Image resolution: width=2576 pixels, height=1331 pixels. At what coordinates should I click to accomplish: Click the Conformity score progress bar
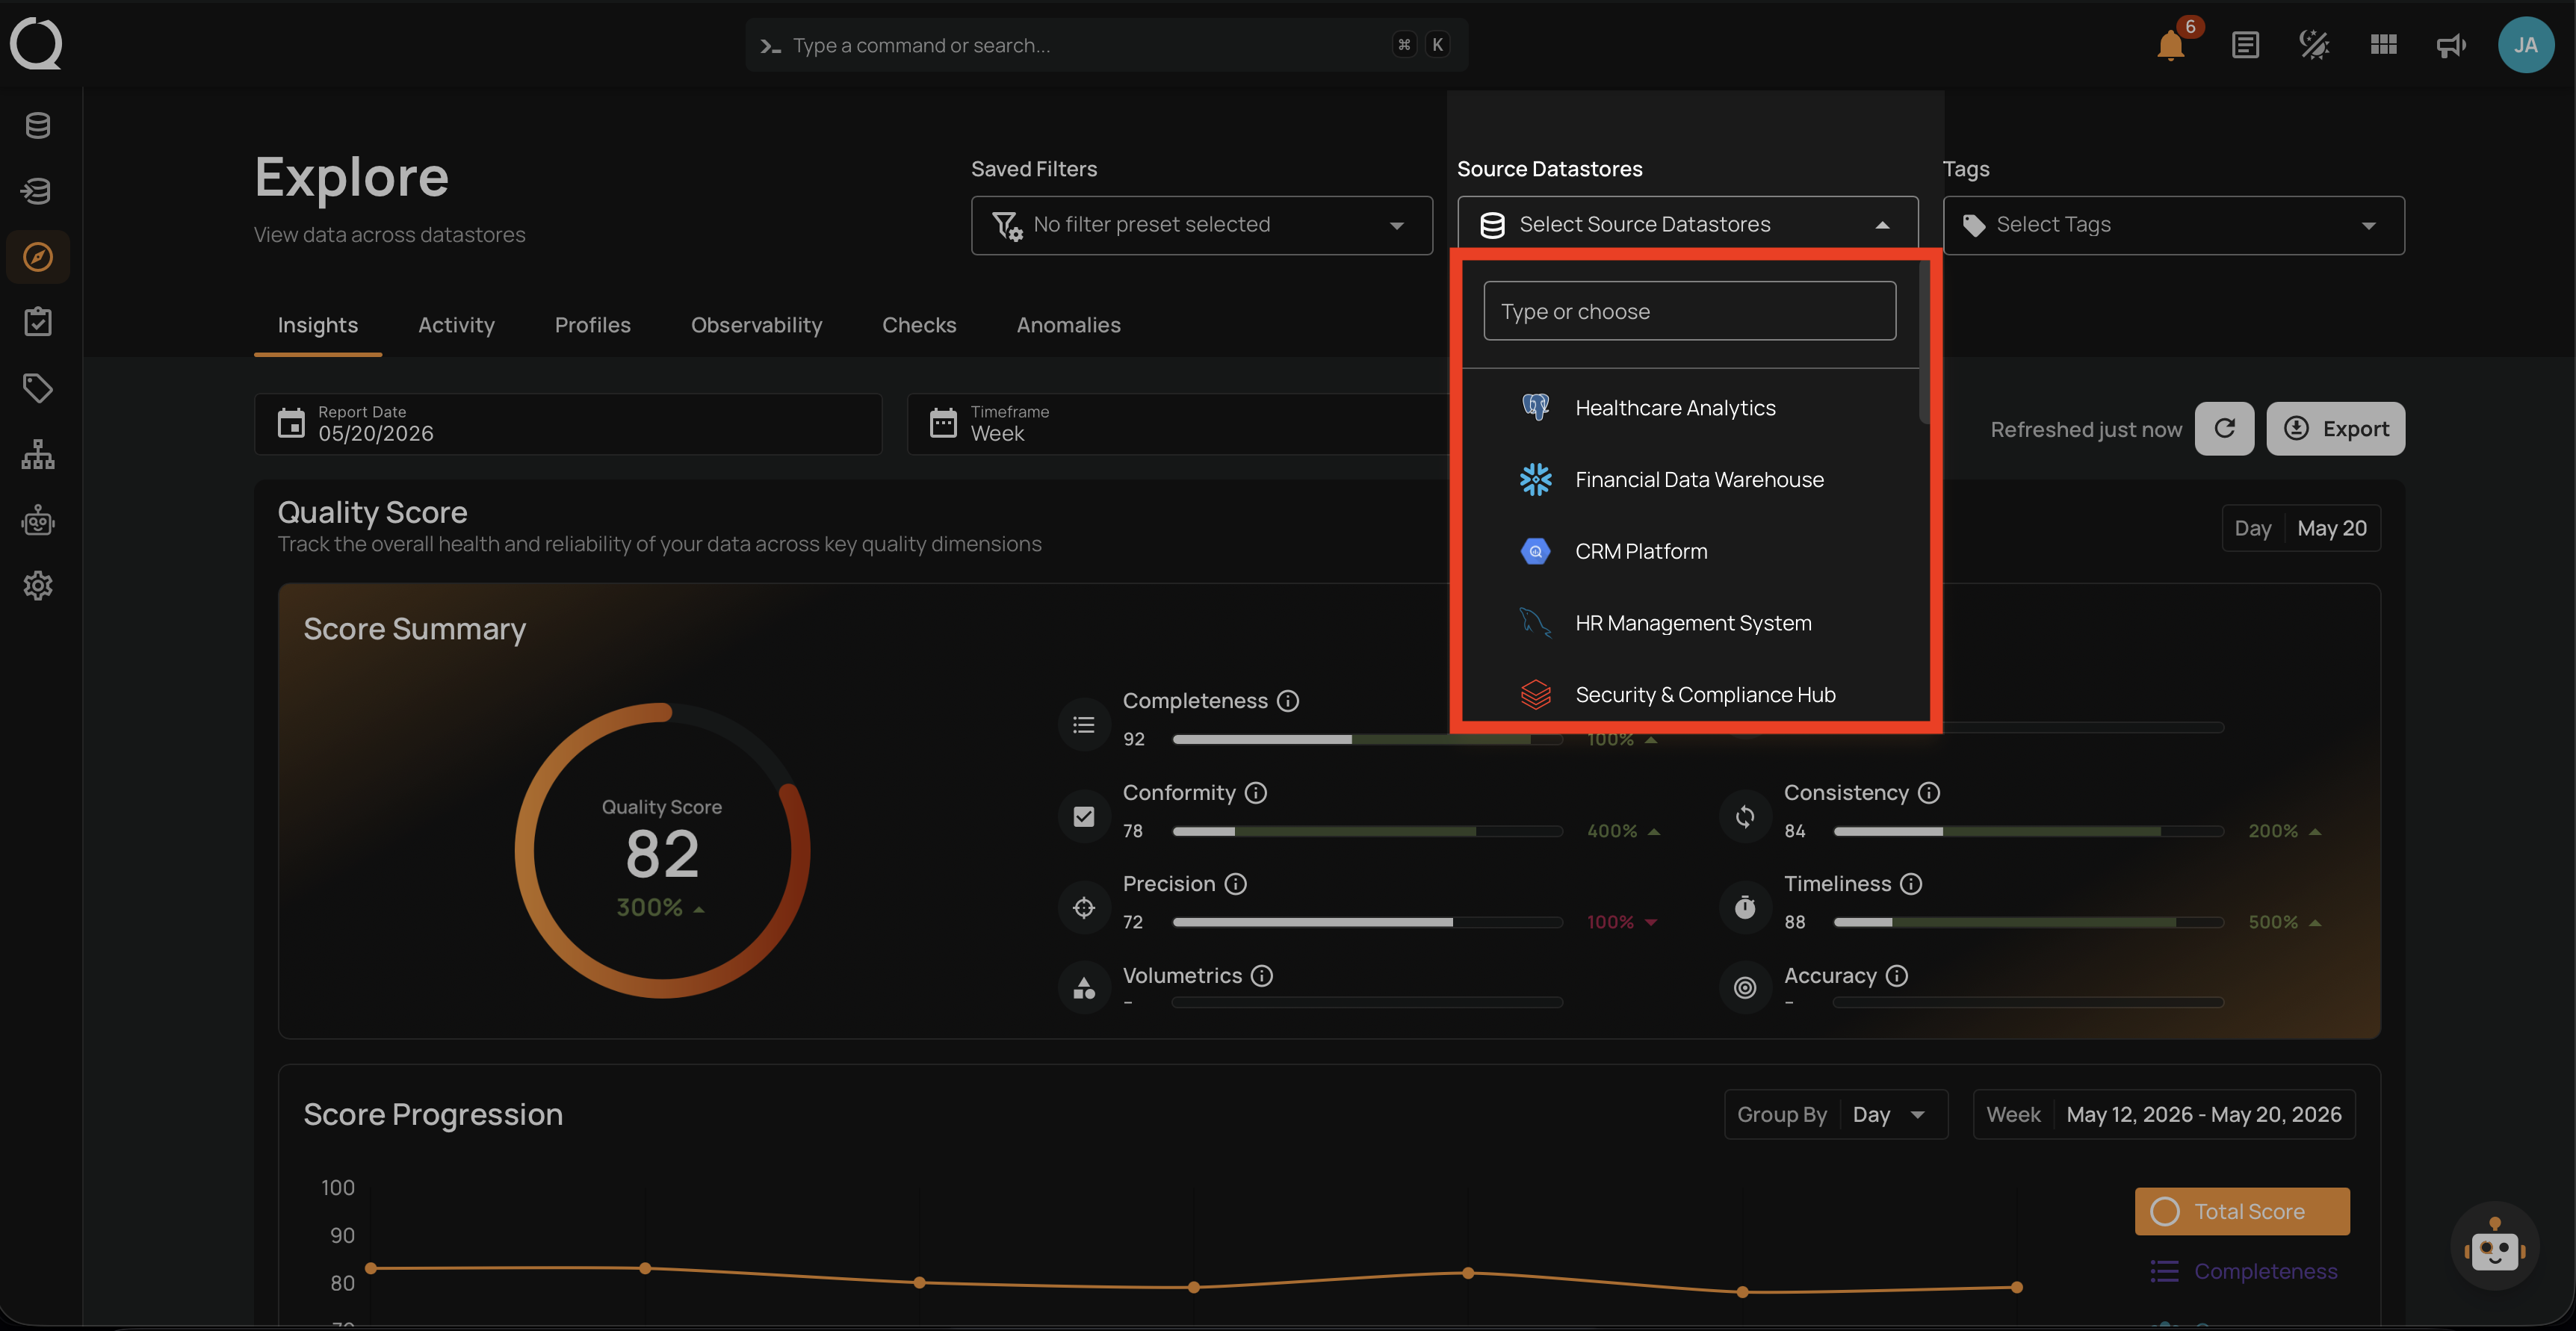point(1367,832)
